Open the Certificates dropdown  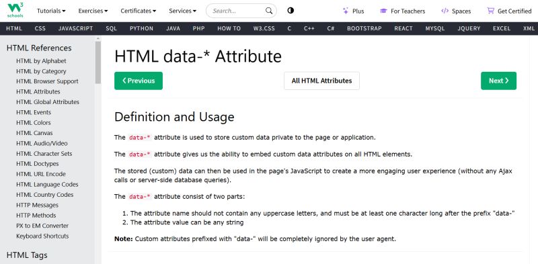tap(139, 11)
